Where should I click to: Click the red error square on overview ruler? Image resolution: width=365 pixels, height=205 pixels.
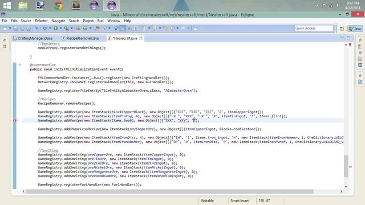[x=350, y=44]
